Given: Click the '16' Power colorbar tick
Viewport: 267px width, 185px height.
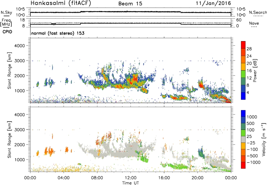Looking at the screenshot, I should pyautogui.click(x=249, y=71).
